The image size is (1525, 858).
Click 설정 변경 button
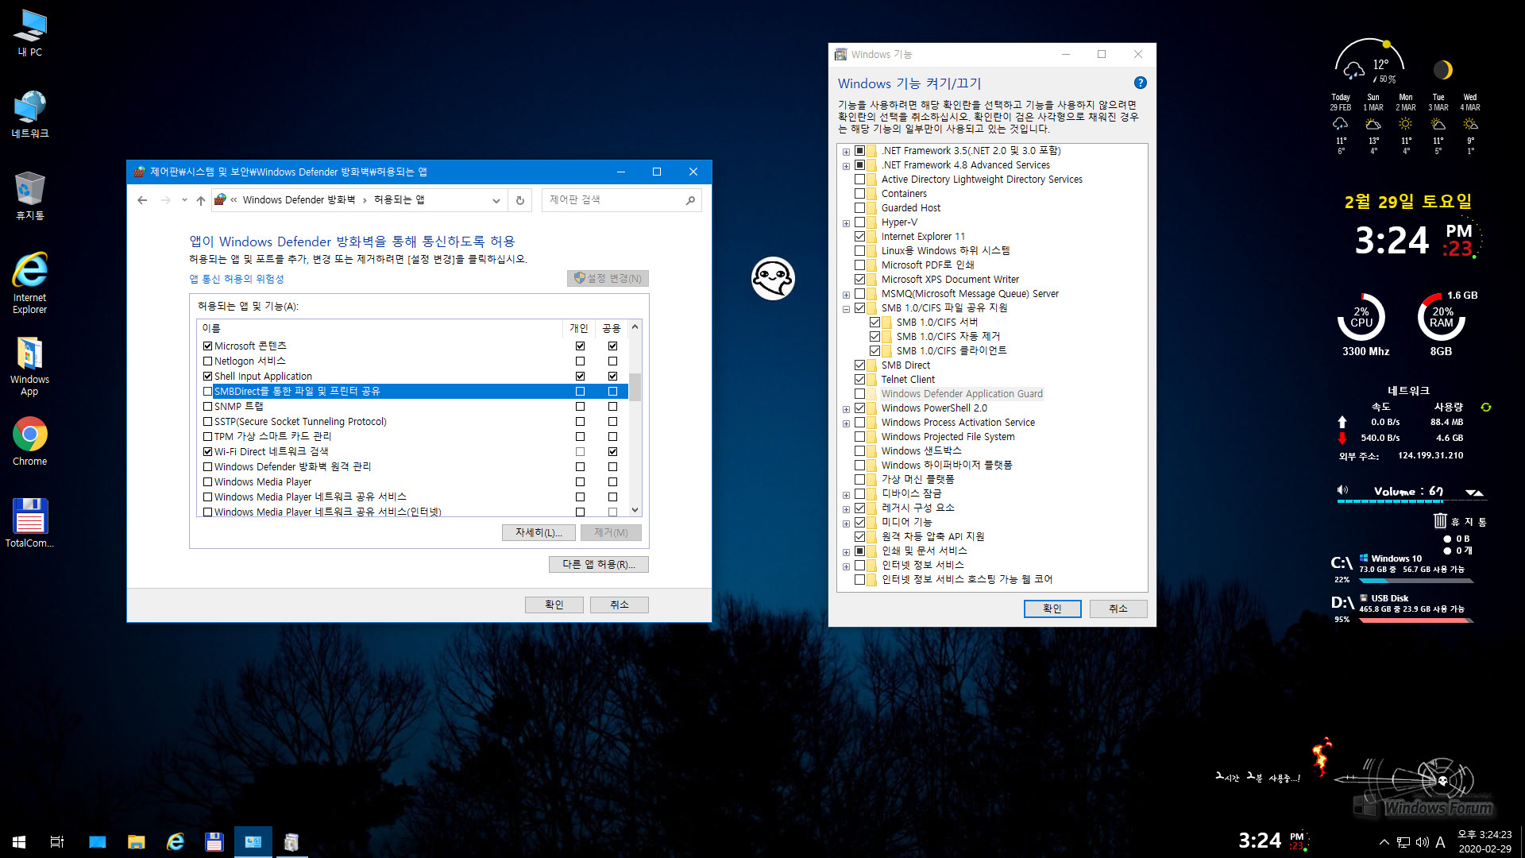point(608,279)
